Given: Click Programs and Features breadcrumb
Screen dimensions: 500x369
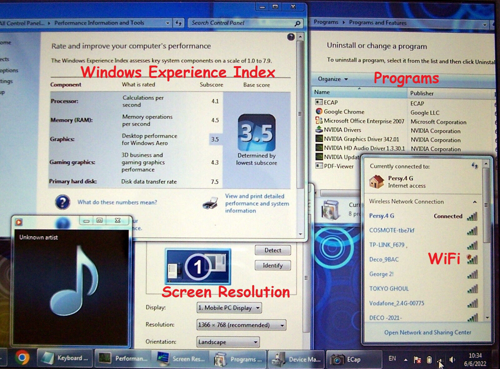Looking at the screenshot, I should click(377, 22).
